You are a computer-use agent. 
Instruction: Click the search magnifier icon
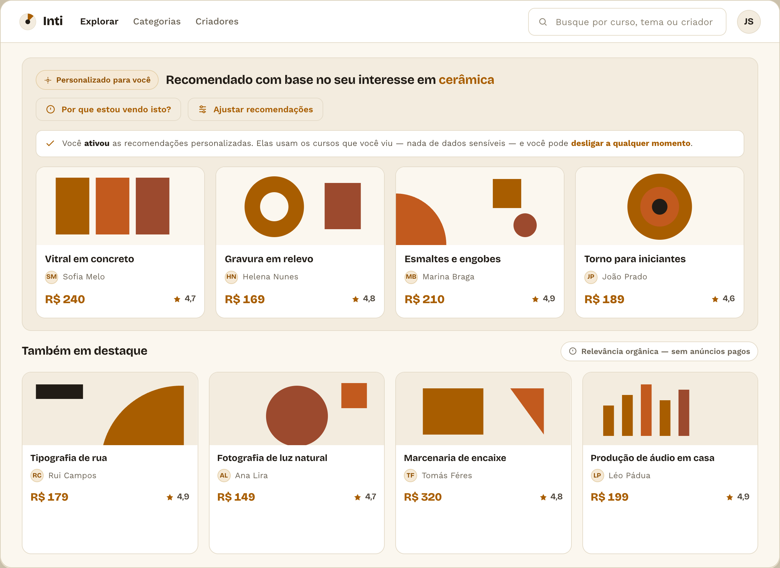coord(543,22)
